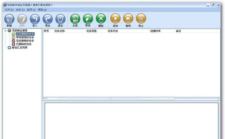The height and width of the screenshot is (139, 225).
Task: Click the 取消 (Cancel) green icon
Action: coord(88,19)
